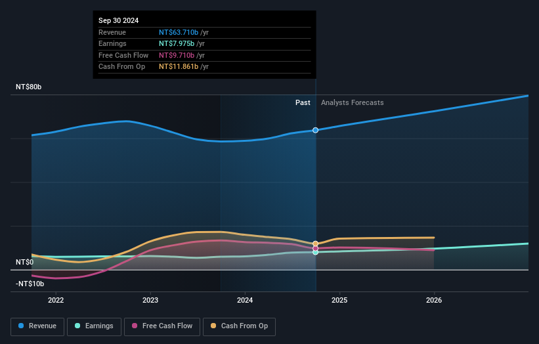Click the Analysts Forecasts label
Image resolution: width=539 pixels, height=344 pixels.
click(353, 102)
